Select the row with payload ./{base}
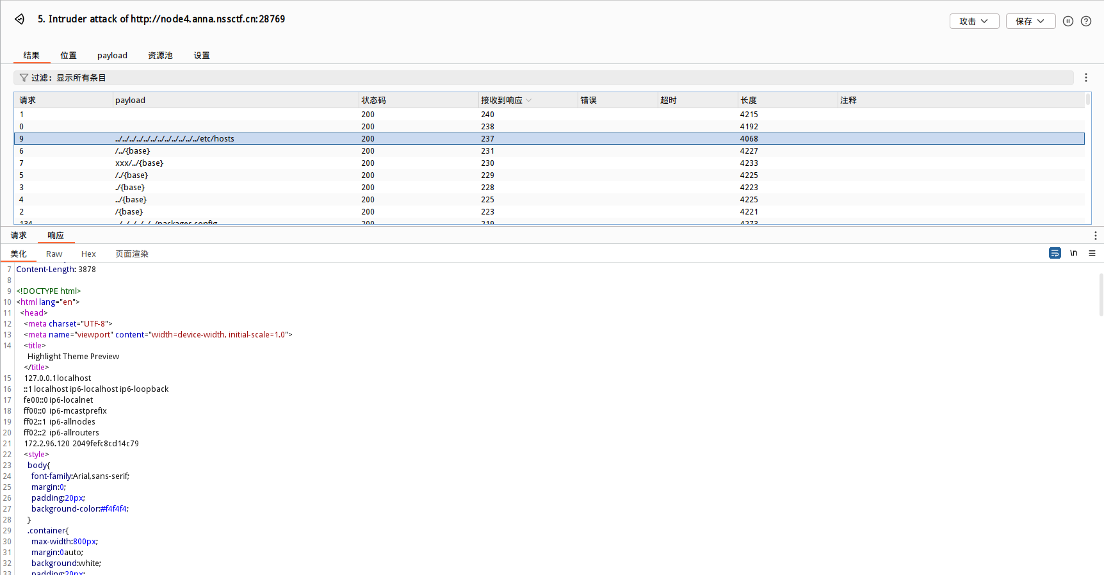1104x575 pixels. point(549,188)
